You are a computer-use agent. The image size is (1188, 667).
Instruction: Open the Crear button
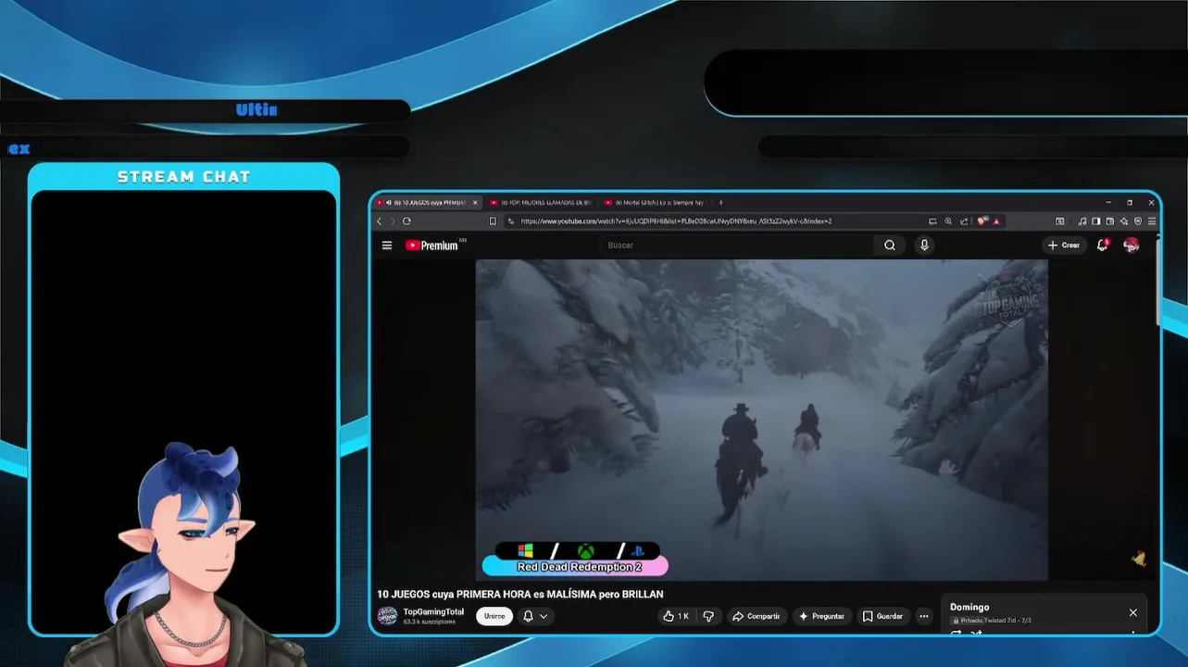coord(1064,245)
